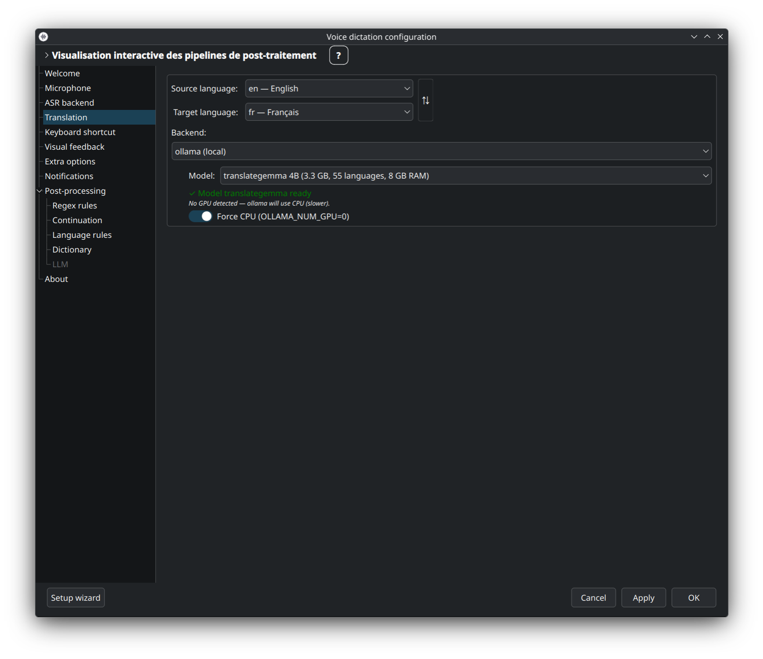Toggle Force CPU switch
The height and width of the screenshot is (659, 763).
pos(200,216)
